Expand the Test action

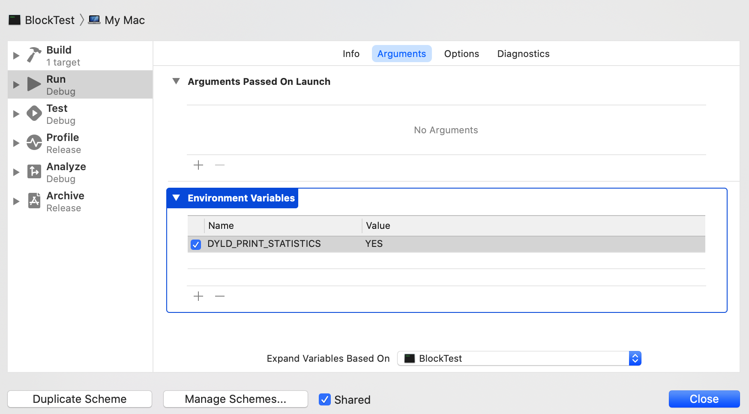tap(16, 114)
